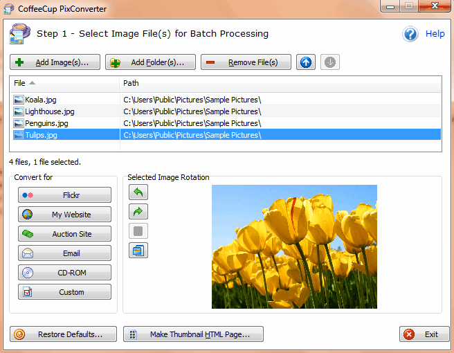Move selected file up with blue arrow
The width and height of the screenshot is (454, 353).
306,62
